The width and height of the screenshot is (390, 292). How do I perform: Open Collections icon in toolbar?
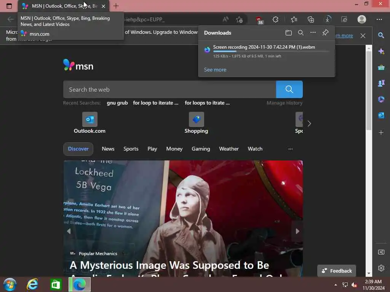(311, 19)
